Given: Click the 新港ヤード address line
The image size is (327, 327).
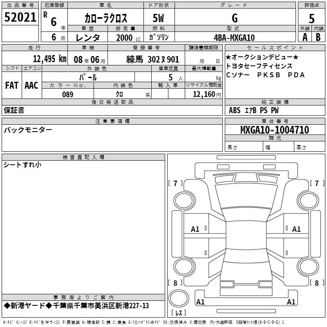Looking at the screenshot, I should (x=76, y=306).
